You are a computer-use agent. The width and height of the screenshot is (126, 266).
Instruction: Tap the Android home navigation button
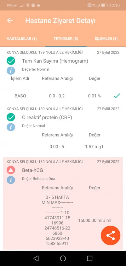63,258
